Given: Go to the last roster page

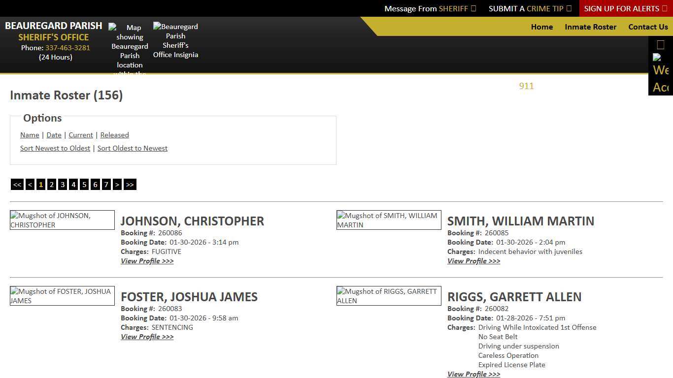Looking at the screenshot, I should click(x=130, y=184).
